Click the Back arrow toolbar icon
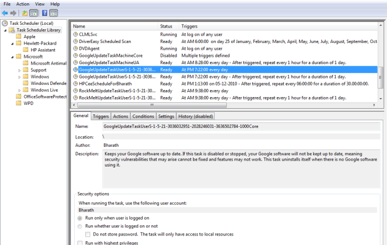Viewport: 387px width, 245px height. pyautogui.click(x=5, y=13)
